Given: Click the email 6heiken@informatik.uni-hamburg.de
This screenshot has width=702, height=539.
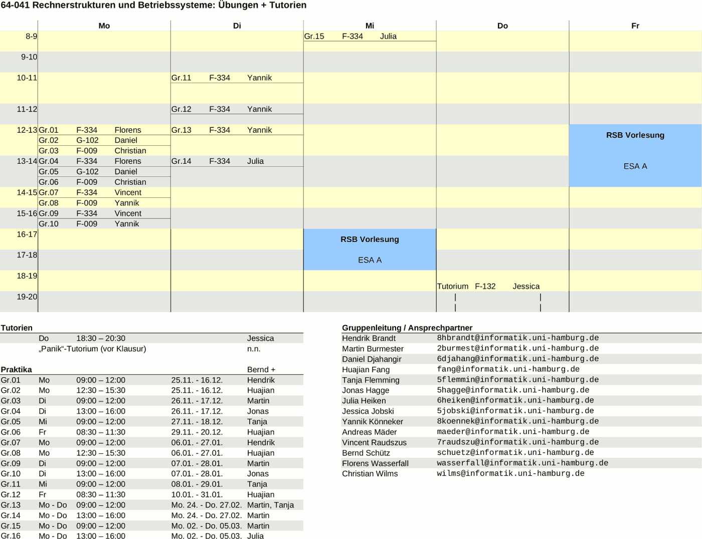Looking at the screenshot, I should point(515,400).
